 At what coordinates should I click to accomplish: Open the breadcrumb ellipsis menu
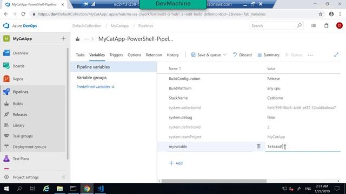pos(86,39)
